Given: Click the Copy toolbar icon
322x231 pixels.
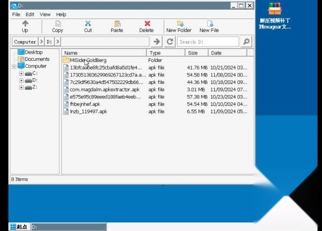Looking at the screenshot, I should (x=57, y=24).
